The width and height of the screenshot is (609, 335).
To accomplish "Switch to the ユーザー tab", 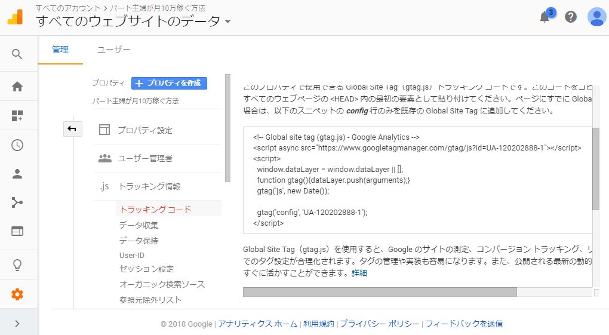I will pos(113,50).
